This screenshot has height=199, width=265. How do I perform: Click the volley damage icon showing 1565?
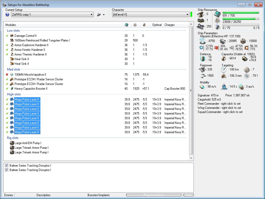[x=203, y=76]
